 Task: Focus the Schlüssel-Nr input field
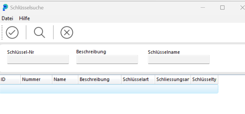pos(38,60)
